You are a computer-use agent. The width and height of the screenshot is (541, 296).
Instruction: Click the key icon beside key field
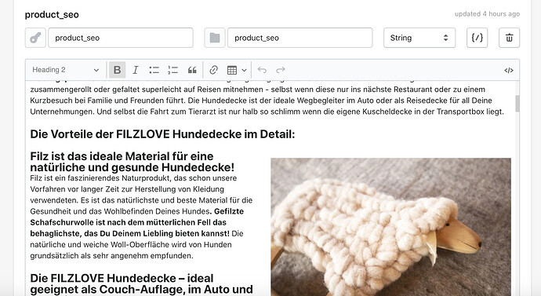[35, 38]
